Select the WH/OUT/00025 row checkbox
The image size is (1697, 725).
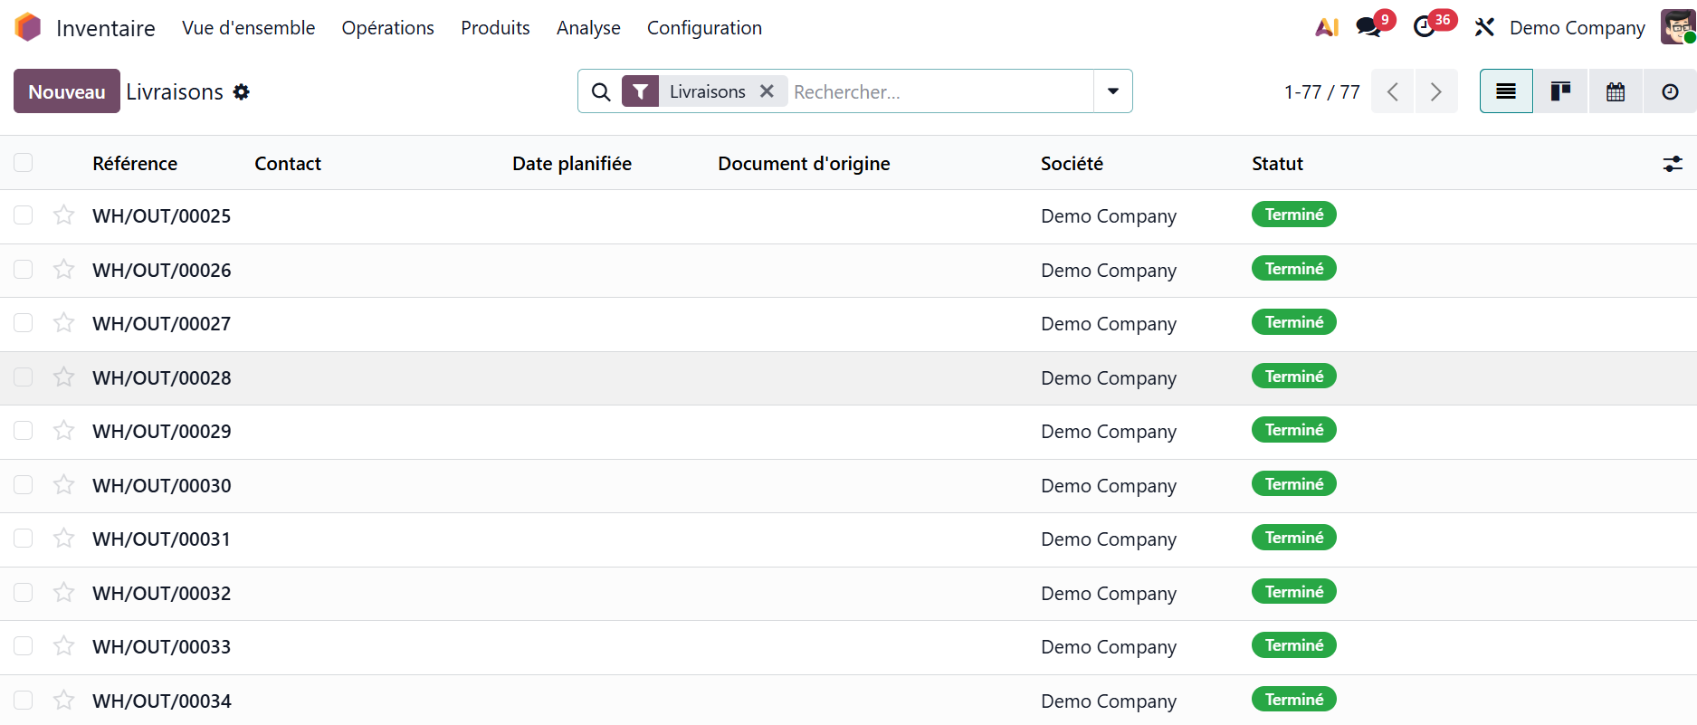(x=24, y=215)
